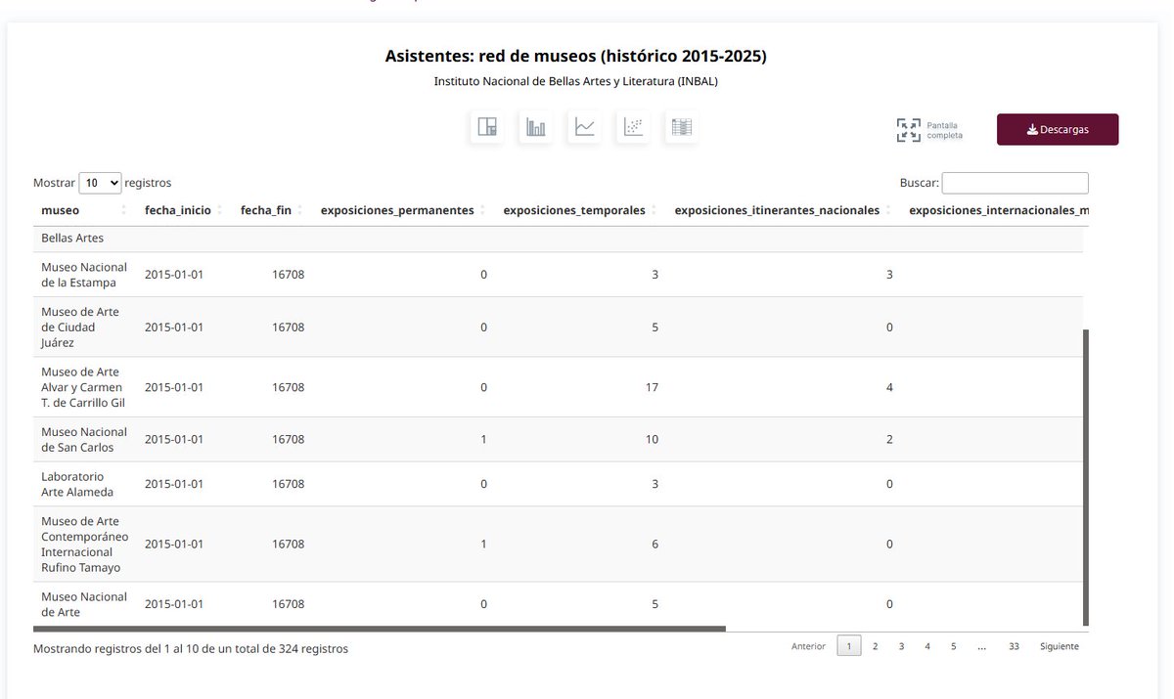Open the treemap chart view

coord(487,127)
